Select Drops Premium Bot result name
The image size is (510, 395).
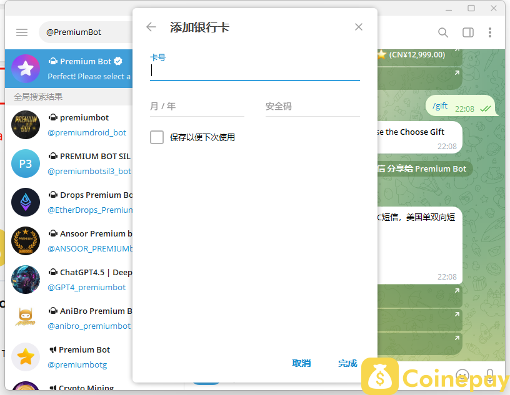click(x=96, y=195)
